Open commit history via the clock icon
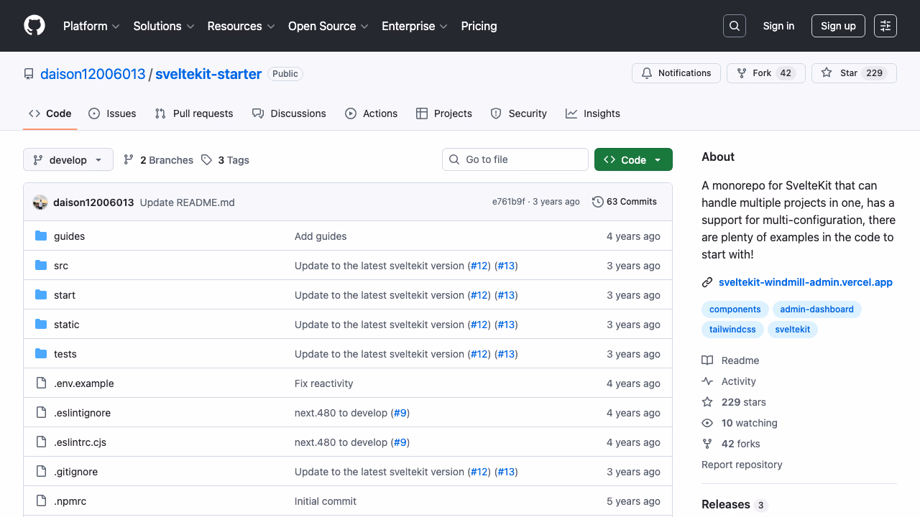The height and width of the screenshot is (517, 920). pyautogui.click(x=598, y=202)
